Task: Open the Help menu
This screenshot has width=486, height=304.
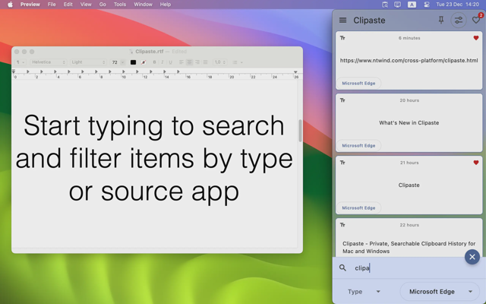Action: [x=166, y=5]
